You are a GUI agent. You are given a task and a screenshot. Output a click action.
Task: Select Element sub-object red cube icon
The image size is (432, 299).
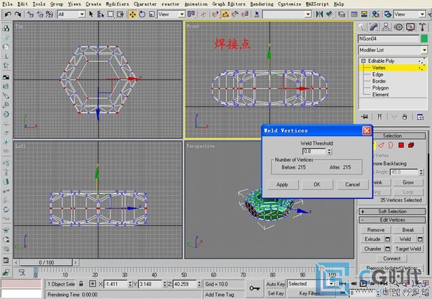pyautogui.click(x=411, y=145)
